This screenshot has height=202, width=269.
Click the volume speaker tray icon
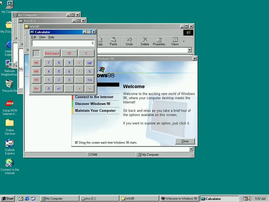[x=250, y=199]
